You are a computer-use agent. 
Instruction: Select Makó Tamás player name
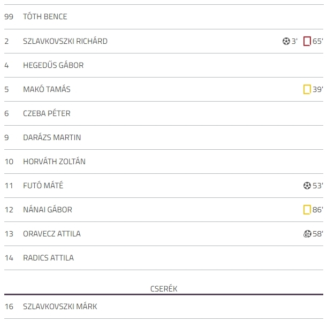click(47, 89)
